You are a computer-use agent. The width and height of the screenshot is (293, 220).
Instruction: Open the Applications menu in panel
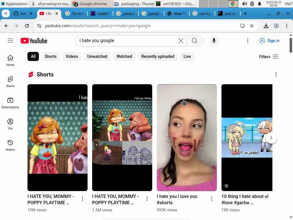coord(14,3)
